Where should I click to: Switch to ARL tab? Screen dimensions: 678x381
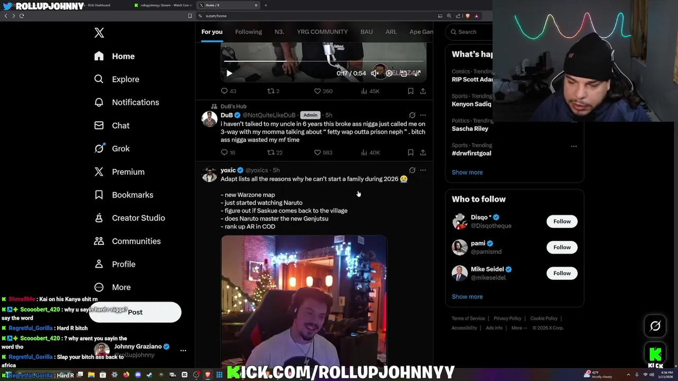391,32
